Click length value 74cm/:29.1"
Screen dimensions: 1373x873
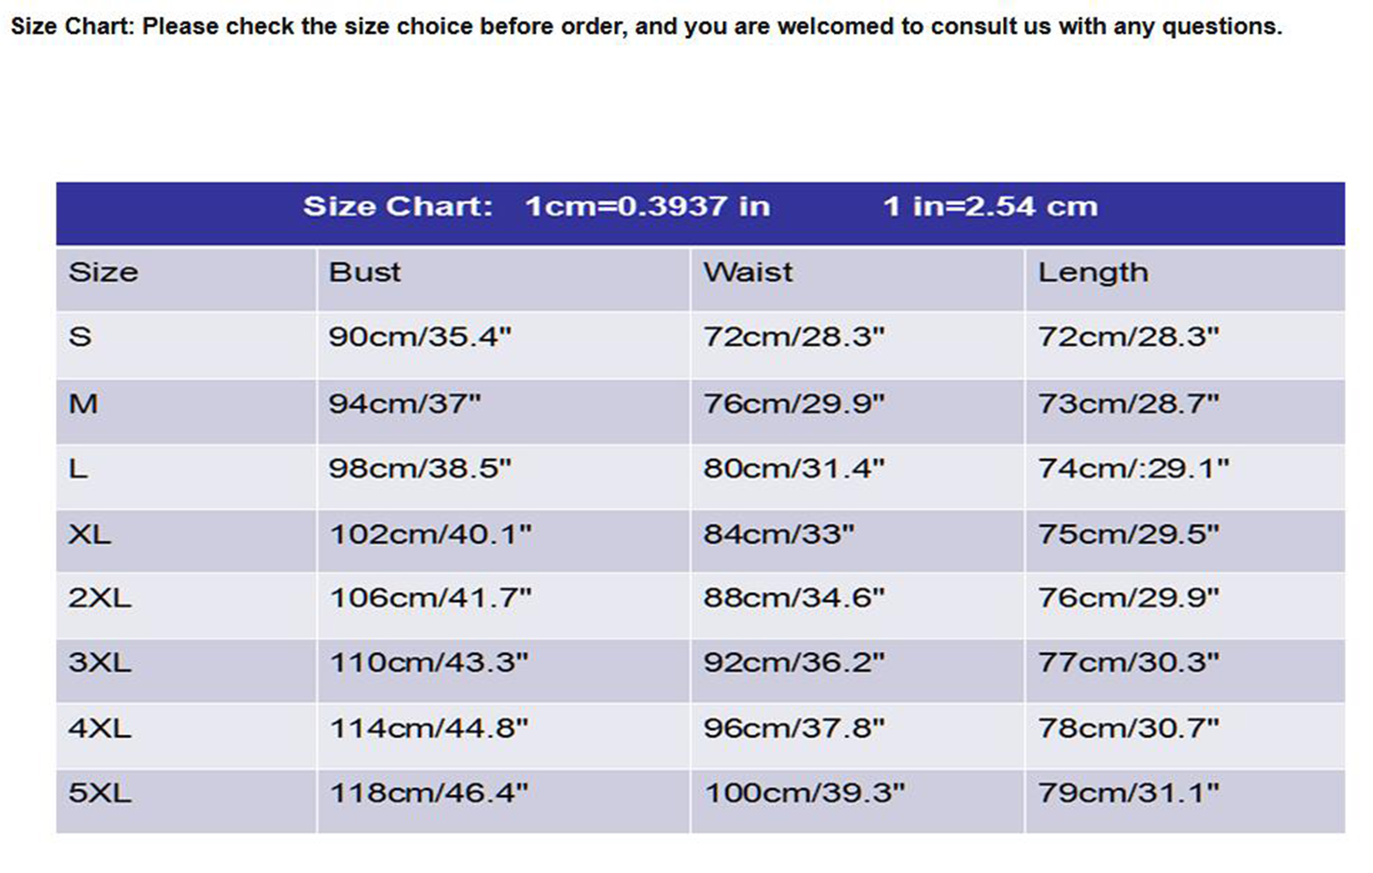pyautogui.click(x=1133, y=469)
